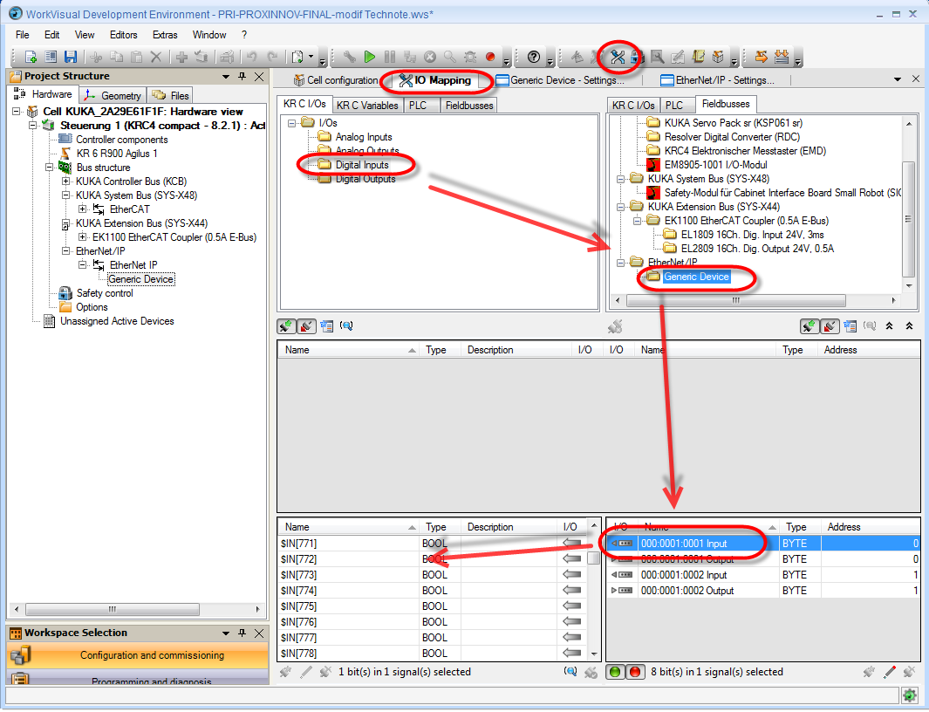Click the Pause icon in the toolbar
The width and height of the screenshot is (929, 712).
(390, 57)
